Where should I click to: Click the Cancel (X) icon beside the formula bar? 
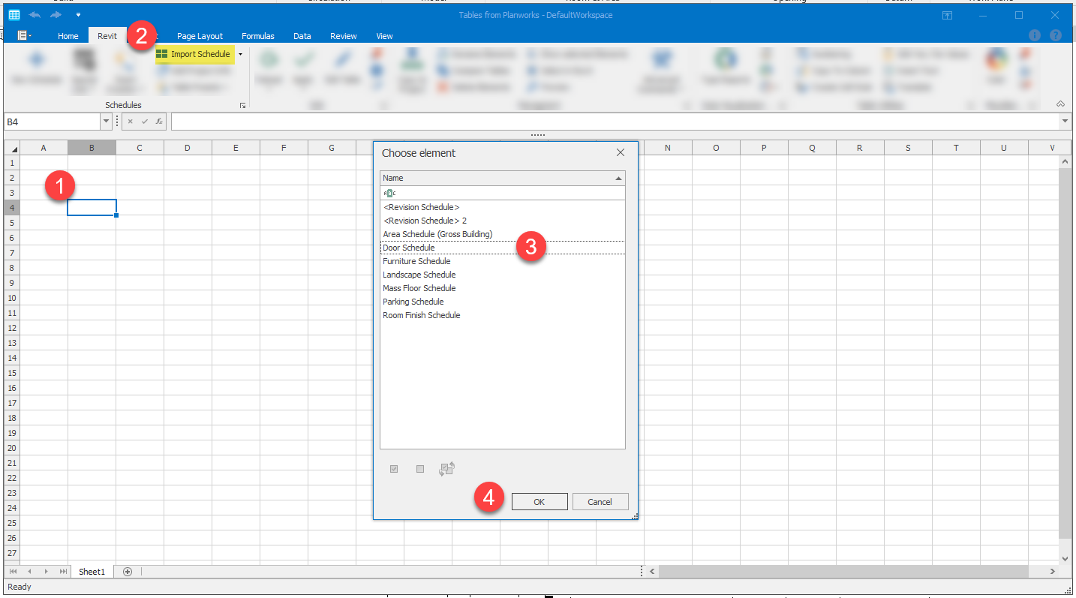pos(131,122)
